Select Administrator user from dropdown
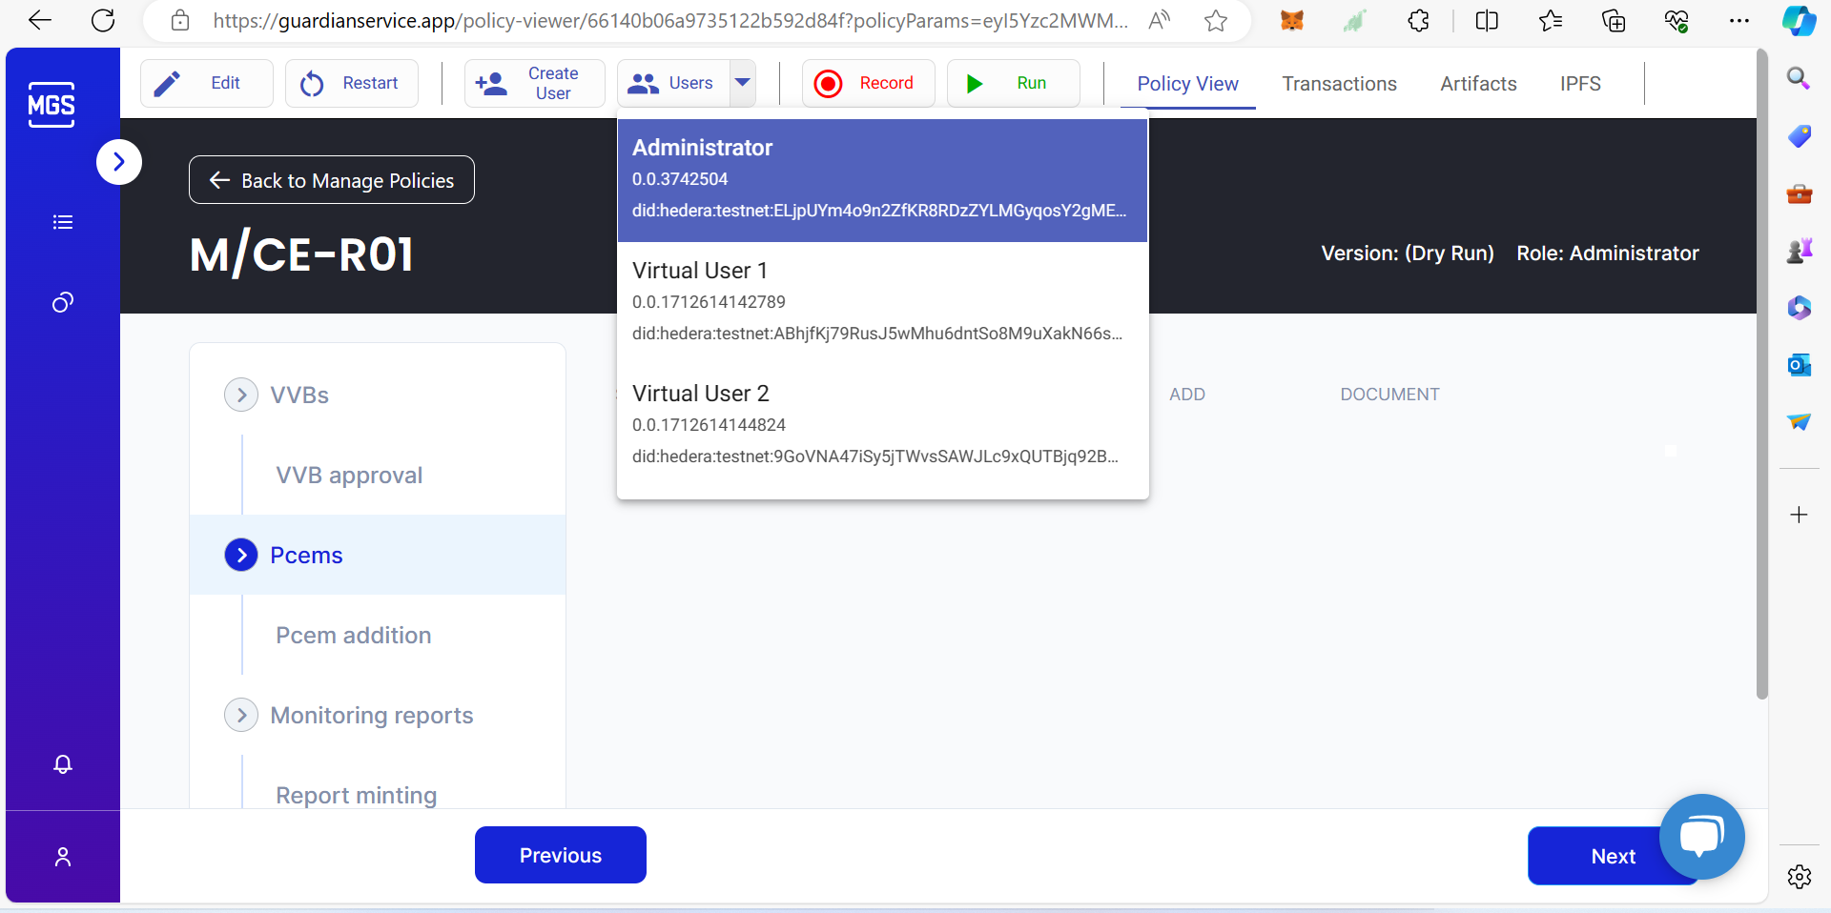1831x913 pixels. coord(882,180)
